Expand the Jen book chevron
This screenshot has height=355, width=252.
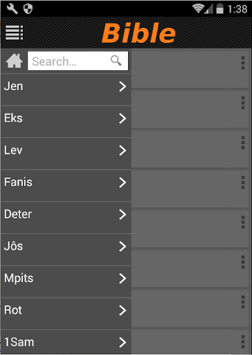click(x=123, y=87)
